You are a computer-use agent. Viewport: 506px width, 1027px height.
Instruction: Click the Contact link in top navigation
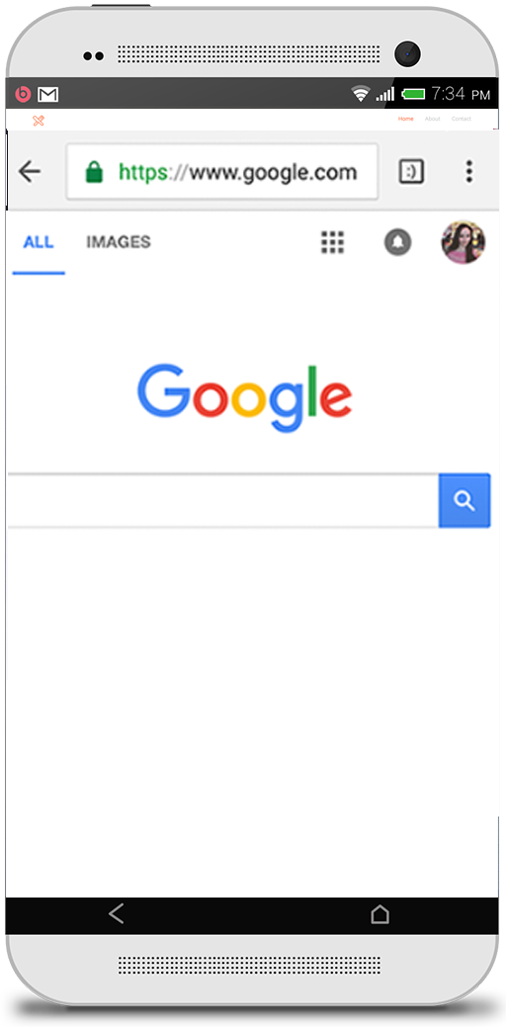(x=461, y=120)
